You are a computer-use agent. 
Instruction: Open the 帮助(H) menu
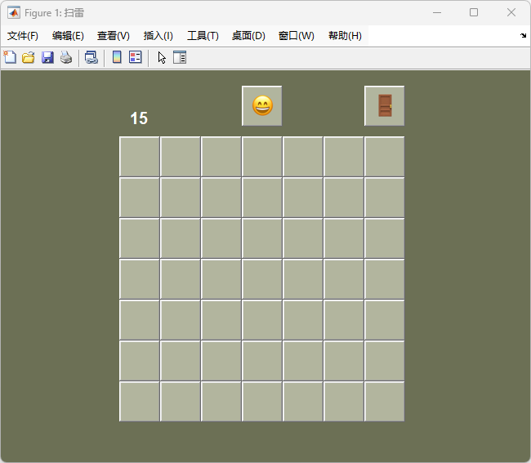pyautogui.click(x=345, y=36)
